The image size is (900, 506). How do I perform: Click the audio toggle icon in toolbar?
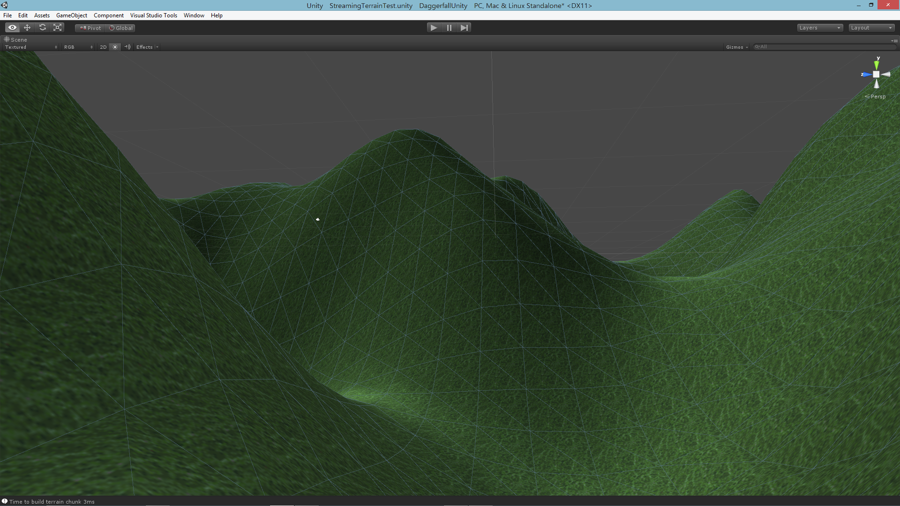point(127,47)
